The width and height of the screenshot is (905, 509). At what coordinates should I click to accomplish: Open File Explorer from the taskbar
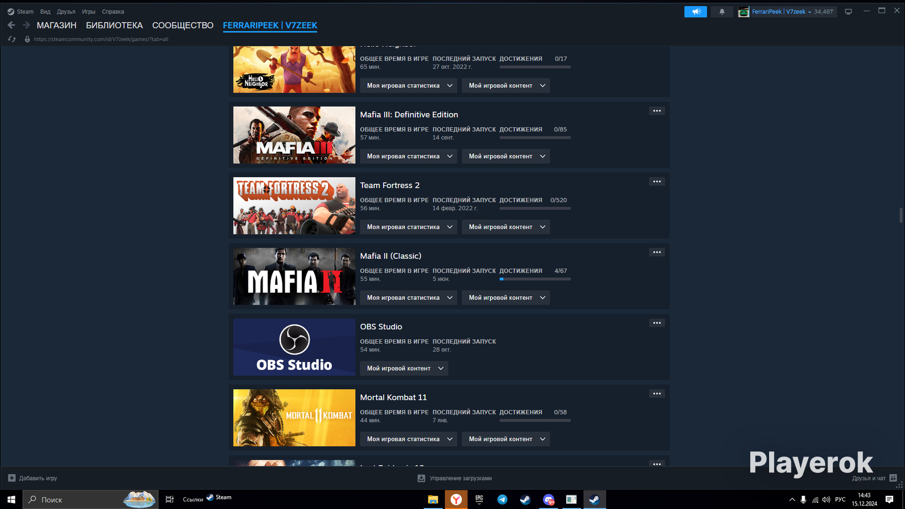[x=433, y=500]
